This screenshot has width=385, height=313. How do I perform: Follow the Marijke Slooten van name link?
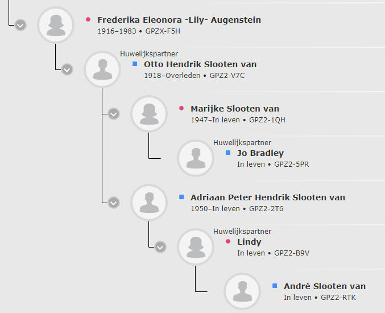(235, 109)
